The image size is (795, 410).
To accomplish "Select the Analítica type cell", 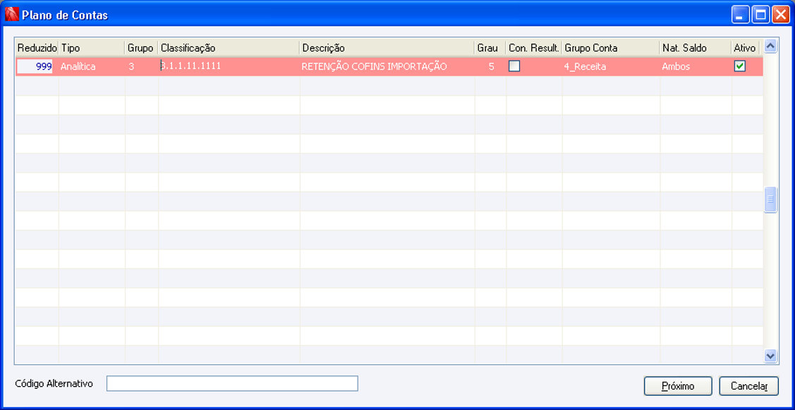I will 92,66.
